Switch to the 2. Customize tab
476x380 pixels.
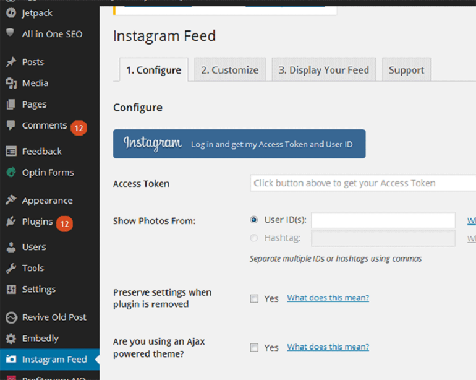tap(230, 69)
